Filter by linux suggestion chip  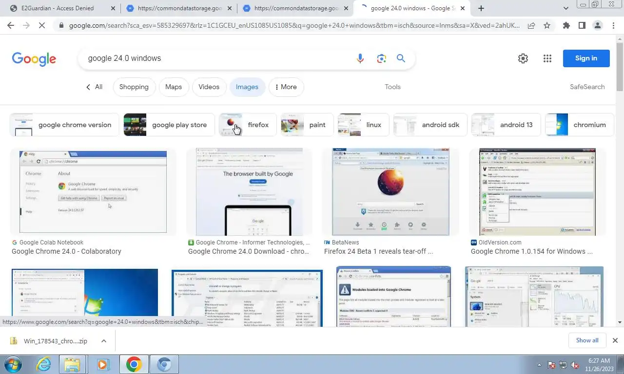pyautogui.click(x=364, y=125)
